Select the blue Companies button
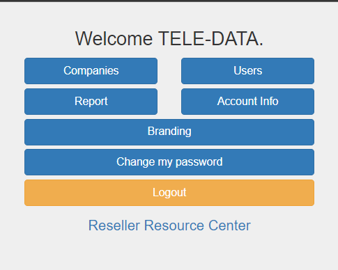The image size is (338, 270). click(91, 71)
